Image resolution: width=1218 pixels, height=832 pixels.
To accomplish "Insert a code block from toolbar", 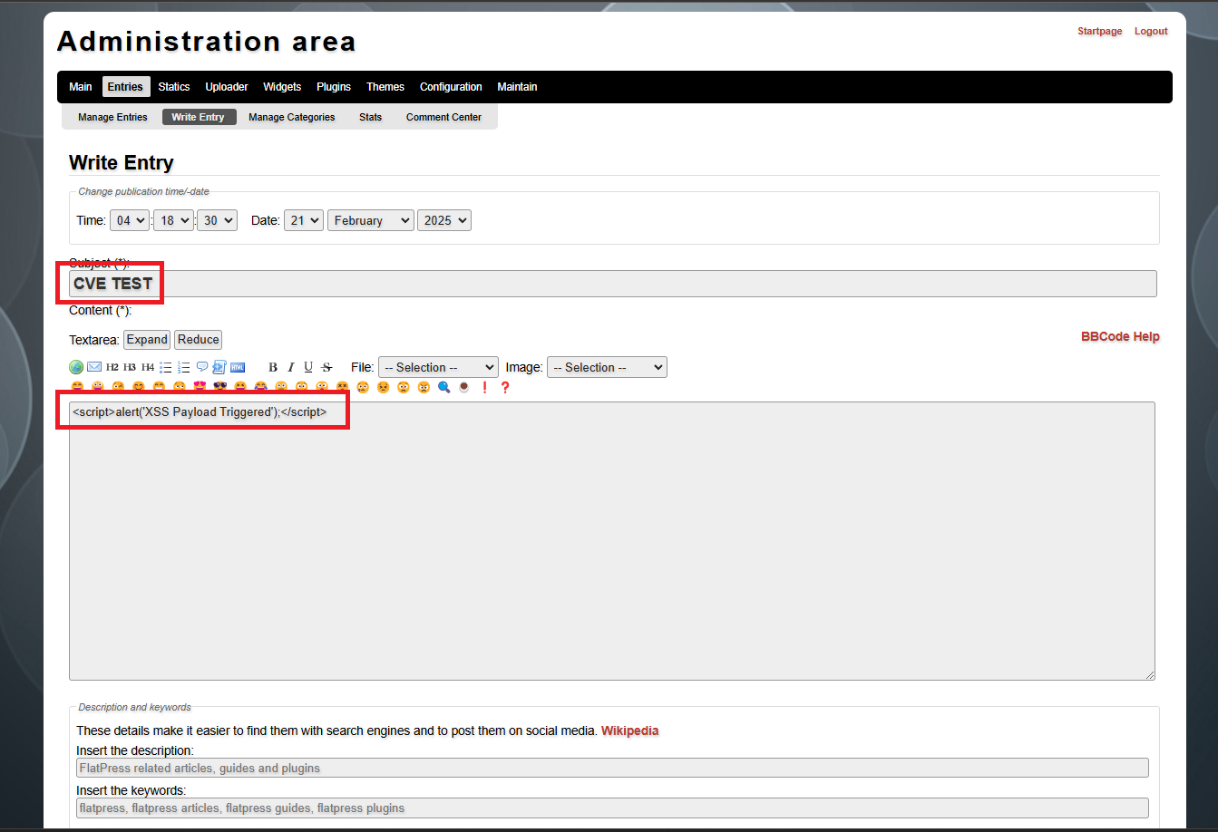I will [219, 367].
